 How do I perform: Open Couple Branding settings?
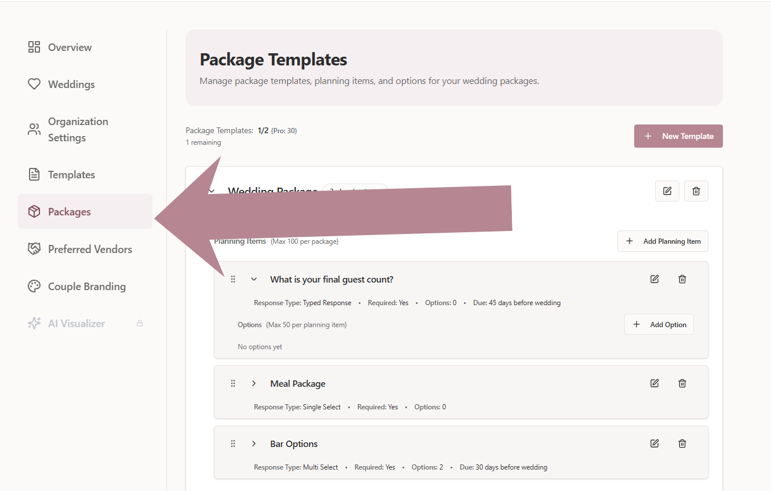click(86, 287)
